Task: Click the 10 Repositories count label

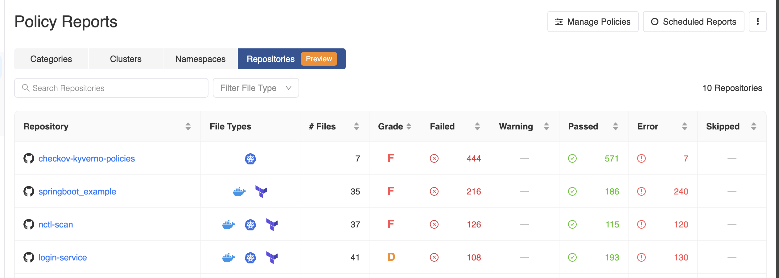Action: 732,88
